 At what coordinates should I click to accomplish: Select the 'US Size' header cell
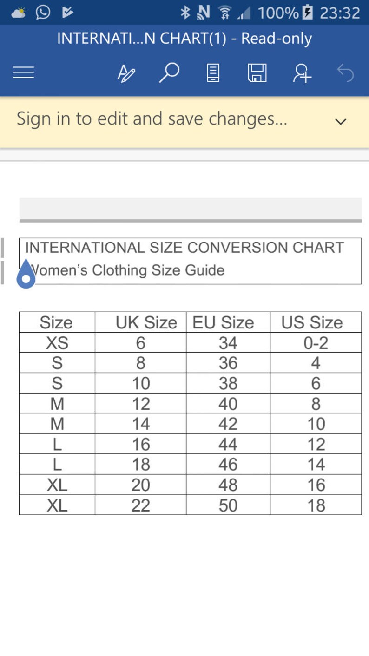(x=316, y=322)
